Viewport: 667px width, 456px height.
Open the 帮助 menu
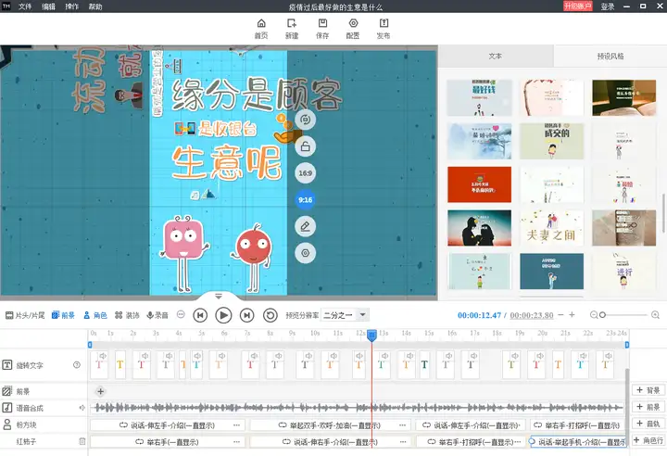tap(95, 6)
